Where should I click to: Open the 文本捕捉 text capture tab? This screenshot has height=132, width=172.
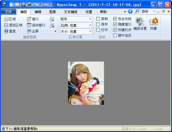pos(71,12)
